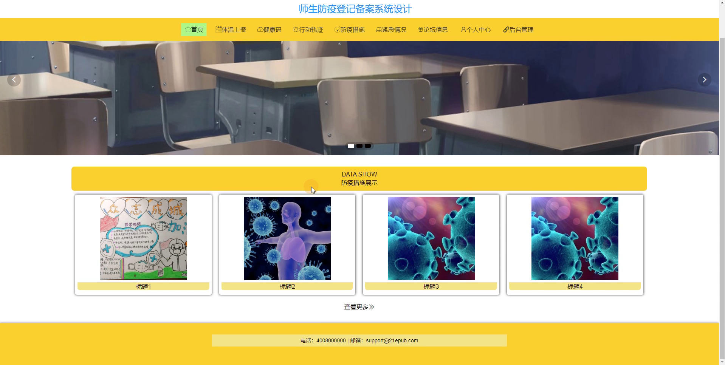Select the second carousel indicator dot

(x=359, y=146)
